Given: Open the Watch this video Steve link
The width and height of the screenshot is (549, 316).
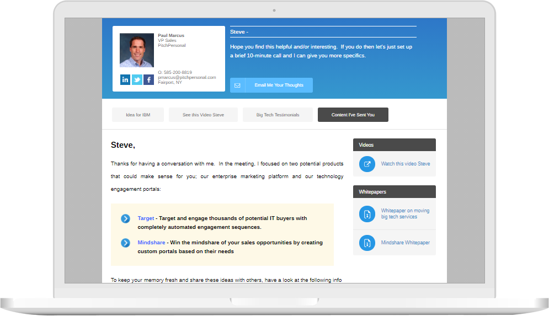Looking at the screenshot, I should (x=406, y=164).
